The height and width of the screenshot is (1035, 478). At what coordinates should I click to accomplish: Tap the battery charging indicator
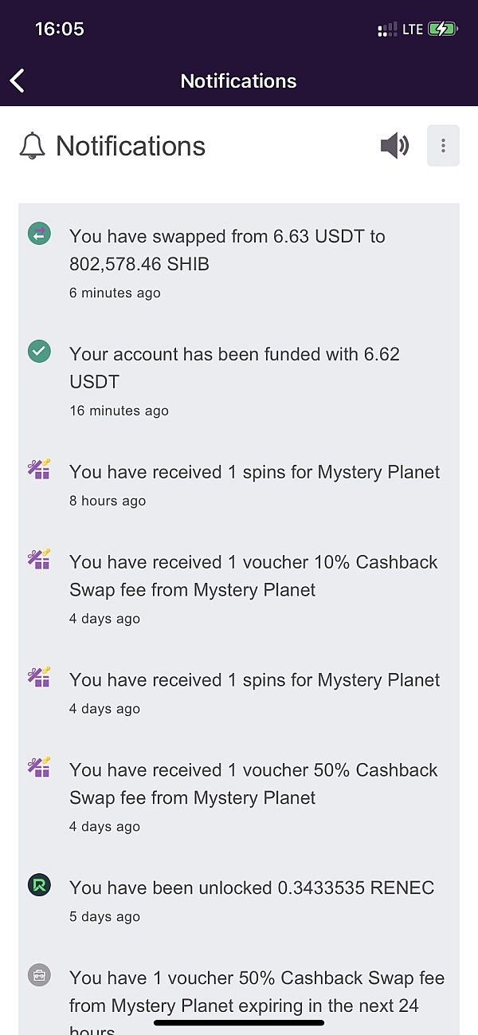(442, 30)
